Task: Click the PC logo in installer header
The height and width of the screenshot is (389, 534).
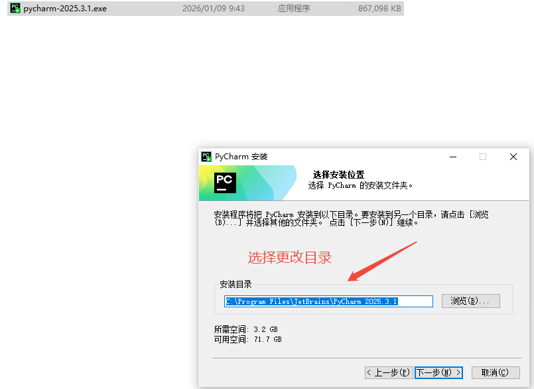Action: tap(225, 183)
